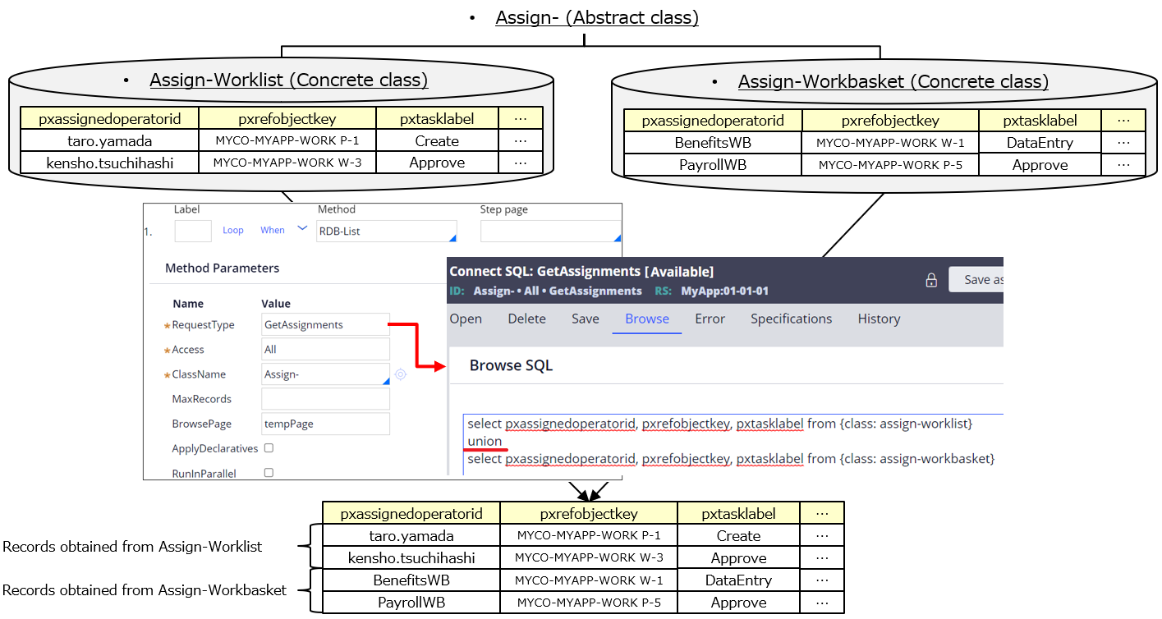Click the Loop link in step 1
This screenshot has height=619, width=1162.
point(233,231)
